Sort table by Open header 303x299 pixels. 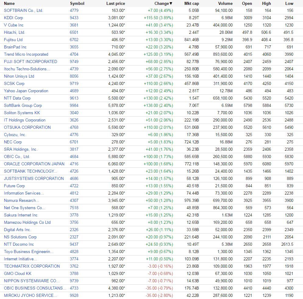247,3
